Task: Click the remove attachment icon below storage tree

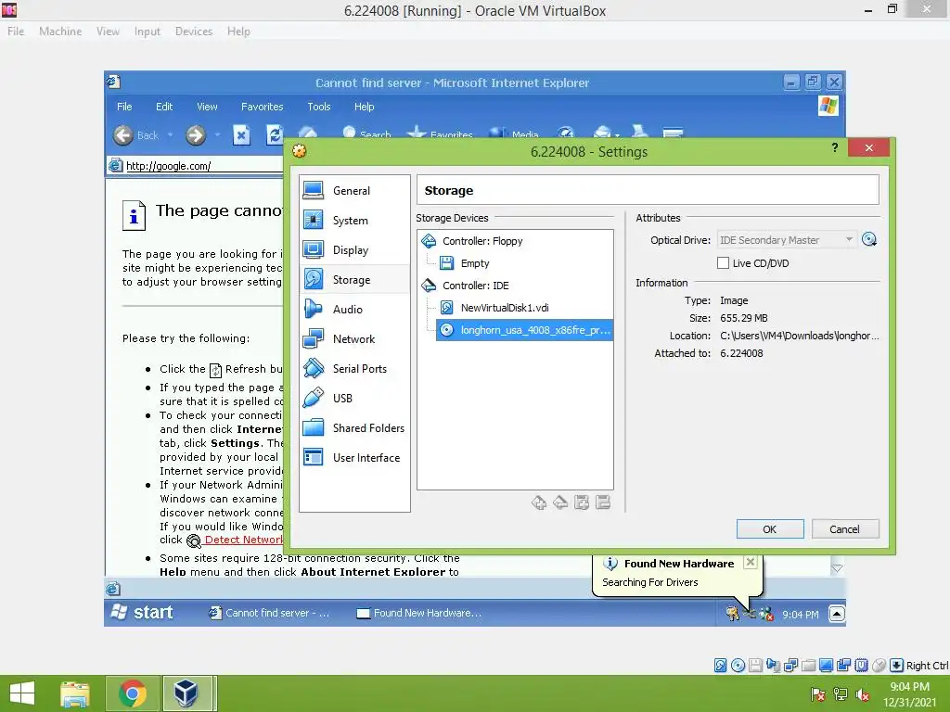Action: tap(603, 502)
